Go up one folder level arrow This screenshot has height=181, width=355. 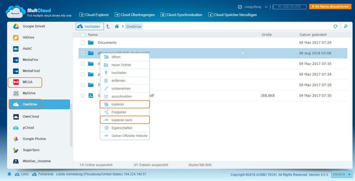[x=108, y=26]
